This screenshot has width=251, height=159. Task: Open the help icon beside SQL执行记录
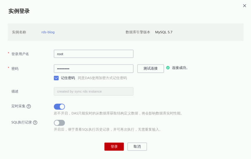pyautogui.click(x=35, y=122)
